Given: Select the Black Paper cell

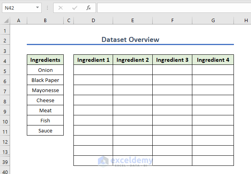Looking at the screenshot, I should tap(45, 80).
